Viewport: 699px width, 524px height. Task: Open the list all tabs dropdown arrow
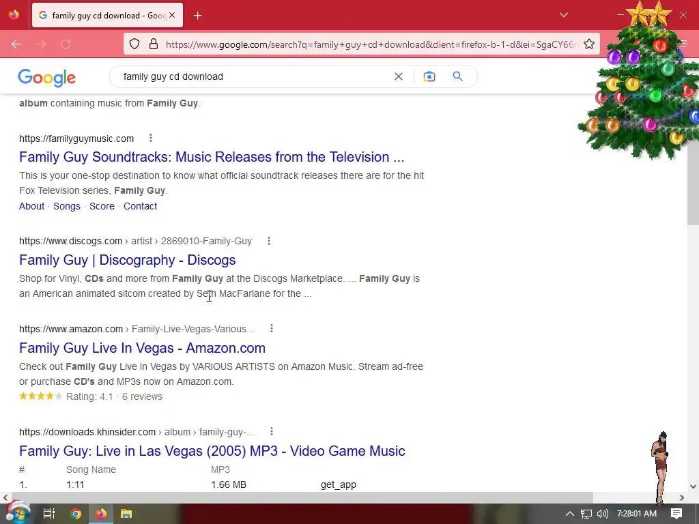[564, 15]
